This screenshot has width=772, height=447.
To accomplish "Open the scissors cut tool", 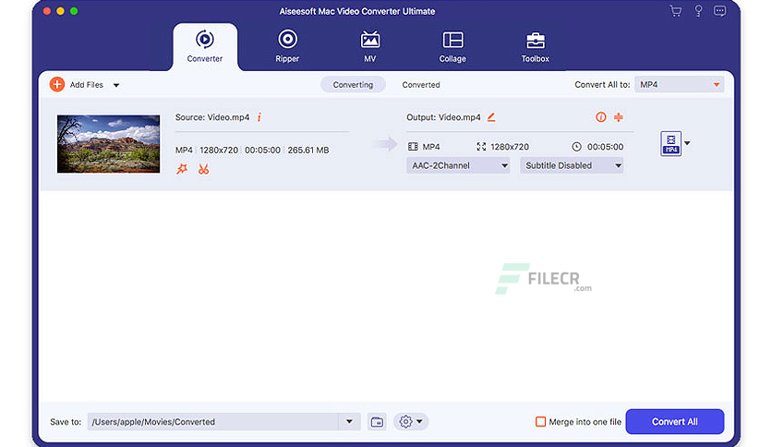I will coord(203,169).
